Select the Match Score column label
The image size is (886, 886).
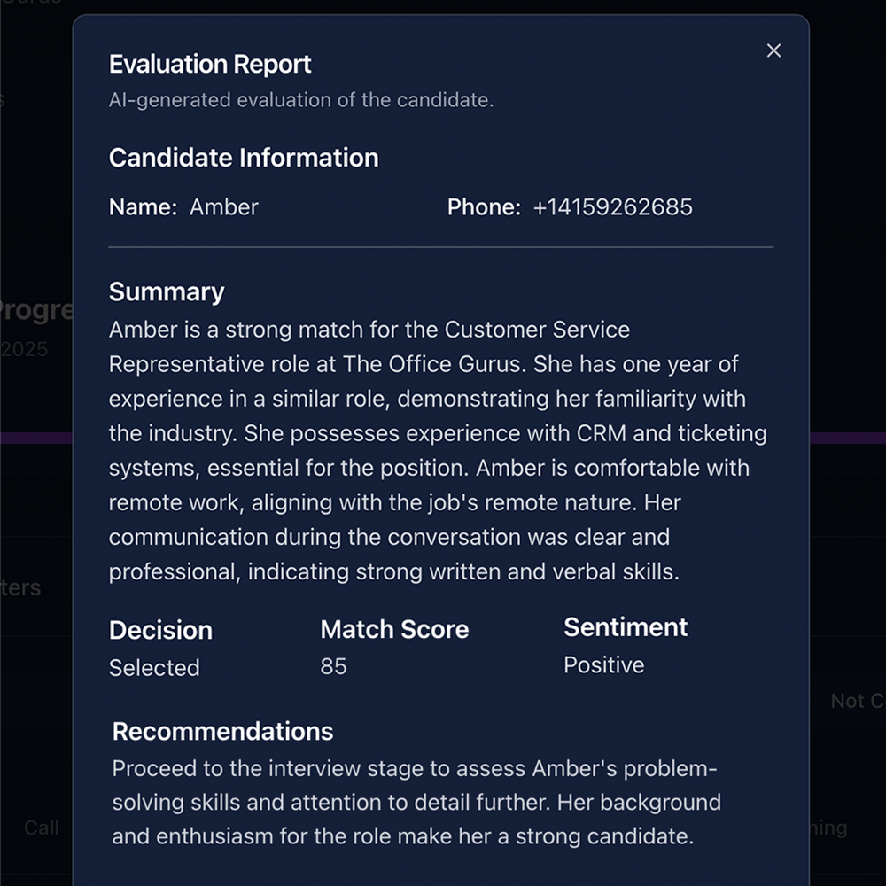[x=394, y=629]
